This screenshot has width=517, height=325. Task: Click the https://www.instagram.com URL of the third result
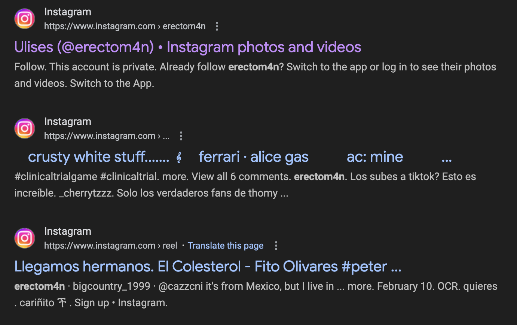pos(100,246)
